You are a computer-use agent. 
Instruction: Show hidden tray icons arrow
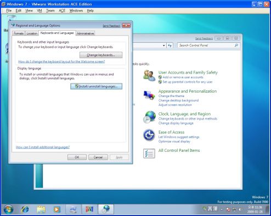click(x=222, y=209)
